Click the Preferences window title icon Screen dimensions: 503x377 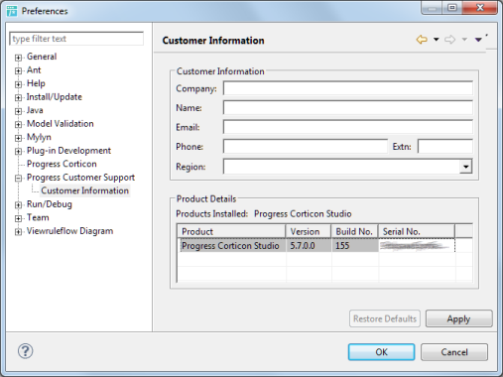point(12,11)
